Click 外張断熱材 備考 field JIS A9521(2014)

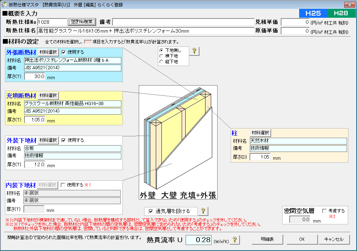pyautogui.click(x=73, y=68)
